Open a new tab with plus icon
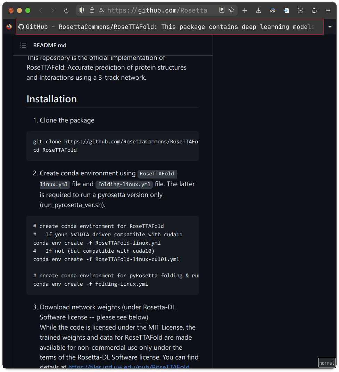Viewport: 339px width, 372px height. pyautogui.click(x=245, y=10)
